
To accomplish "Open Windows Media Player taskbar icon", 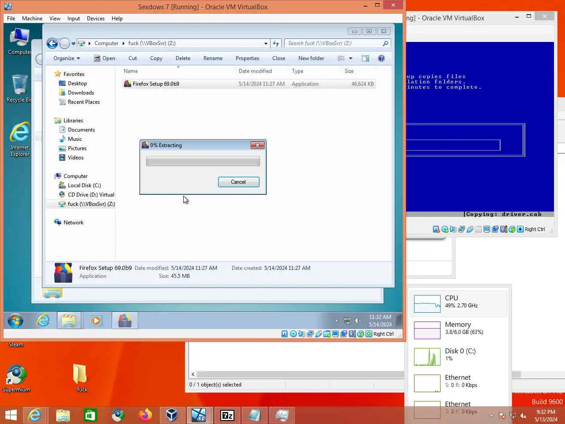I will click(x=97, y=321).
